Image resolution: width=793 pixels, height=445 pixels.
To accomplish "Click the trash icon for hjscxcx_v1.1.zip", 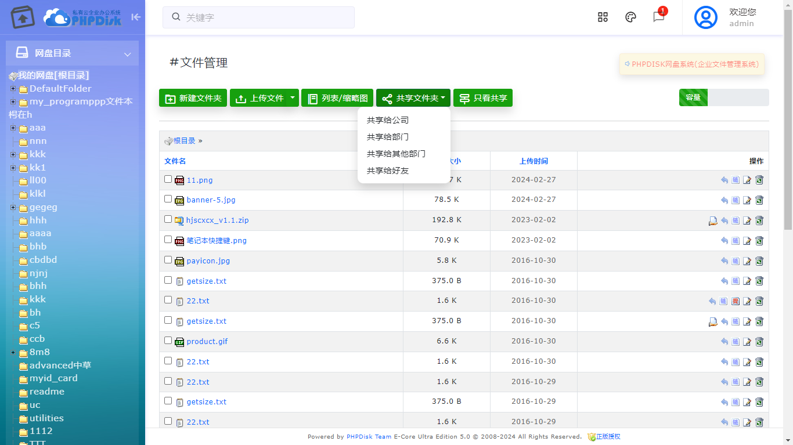I will [x=759, y=220].
